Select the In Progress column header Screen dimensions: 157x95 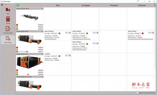86,6
